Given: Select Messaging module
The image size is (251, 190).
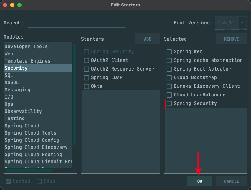Looking at the screenshot, I should coord(38,90).
